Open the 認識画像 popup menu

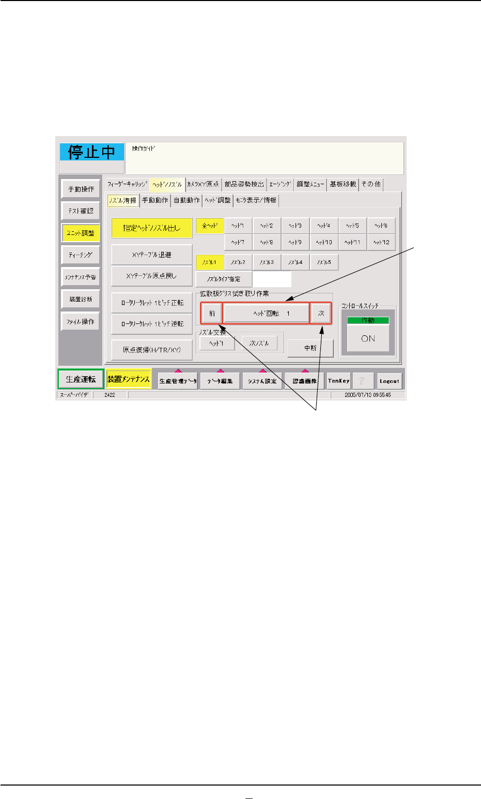tap(305, 380)
